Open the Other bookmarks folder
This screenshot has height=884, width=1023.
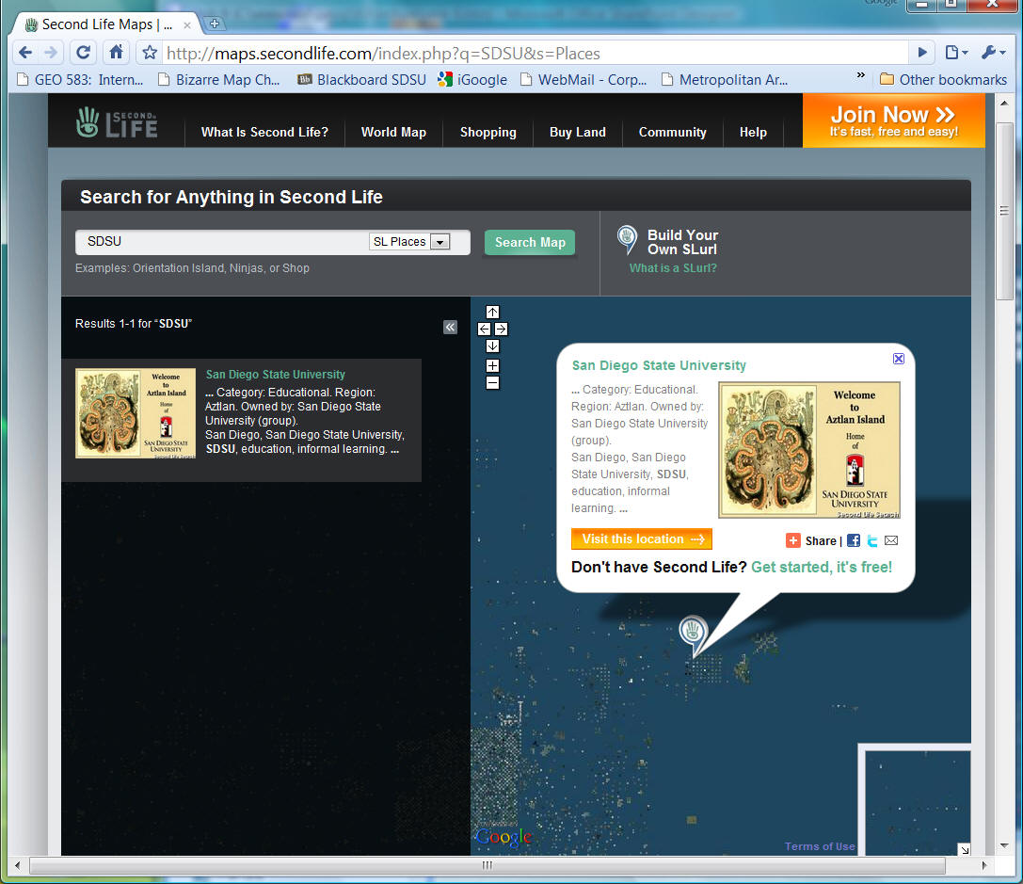943,80
